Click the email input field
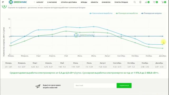 tap(95, 85)
